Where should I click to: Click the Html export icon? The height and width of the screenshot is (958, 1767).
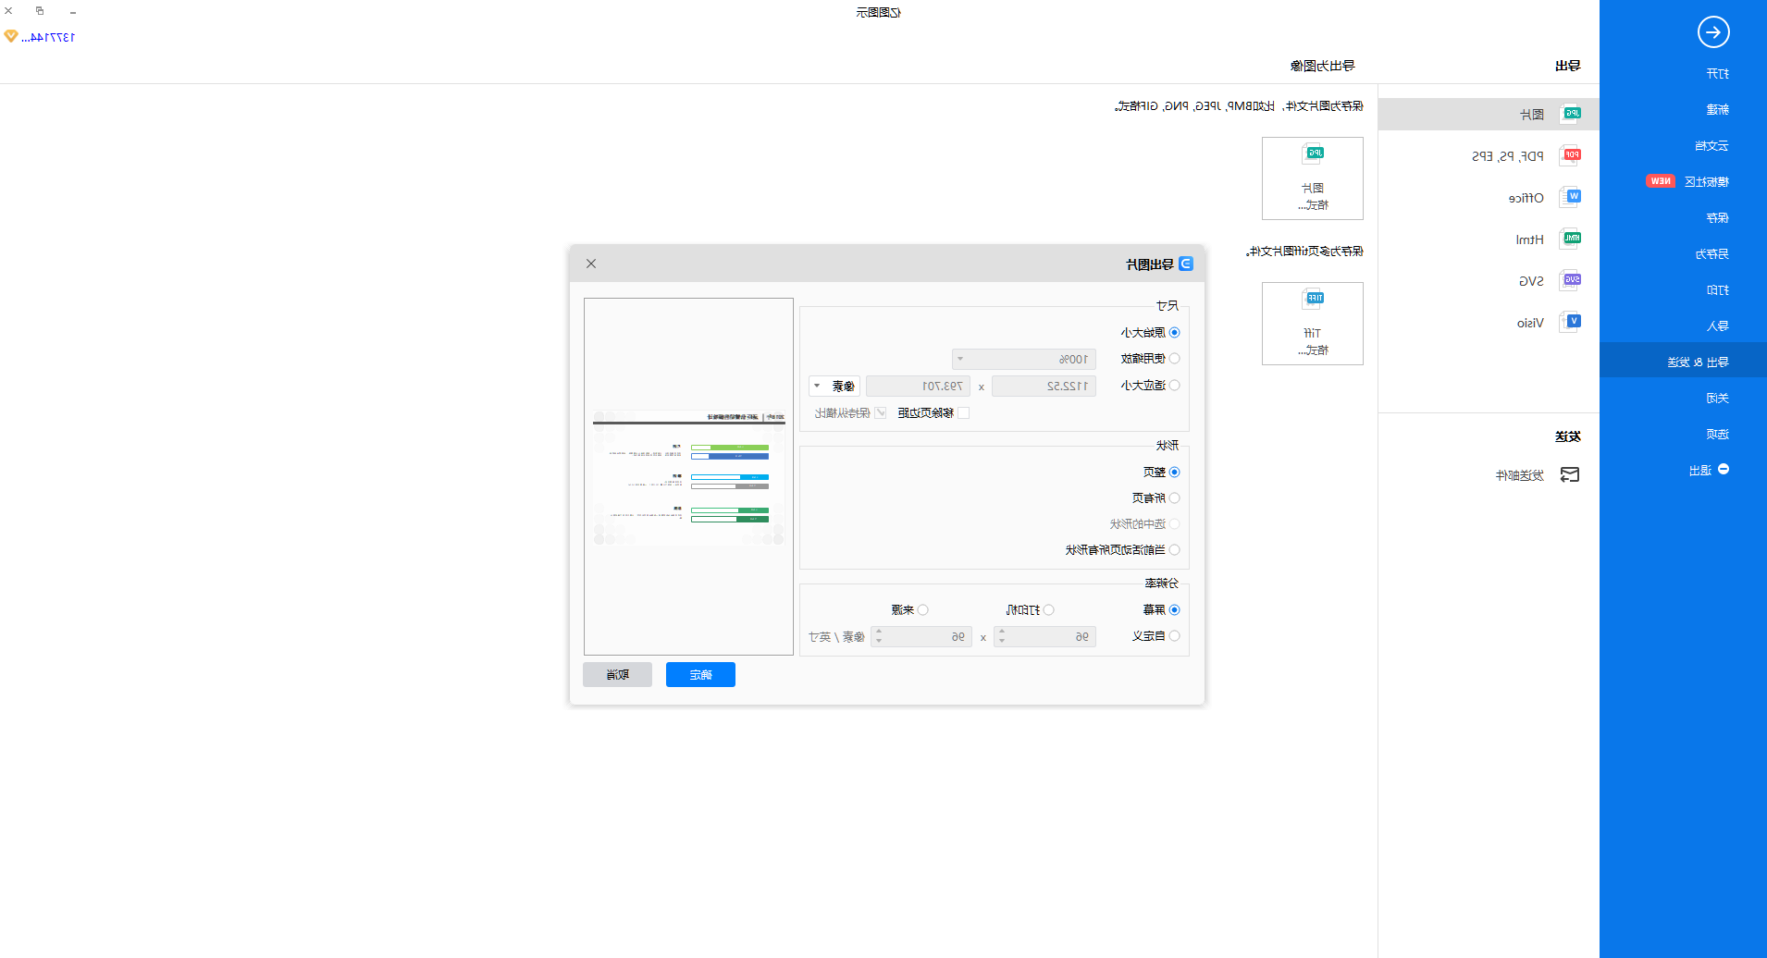point(1571,239)
